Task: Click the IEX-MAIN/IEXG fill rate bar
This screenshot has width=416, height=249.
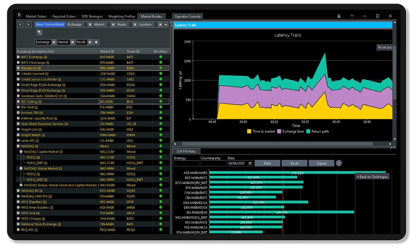Action: click(x=282, y=212)
